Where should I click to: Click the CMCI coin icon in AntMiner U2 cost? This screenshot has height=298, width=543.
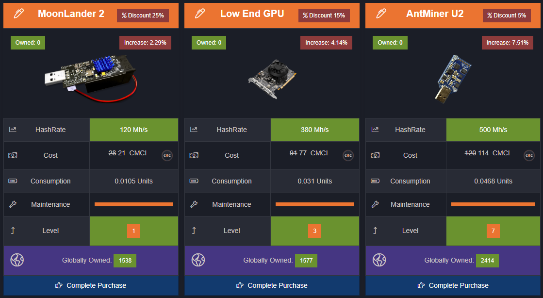coord(529,156)
